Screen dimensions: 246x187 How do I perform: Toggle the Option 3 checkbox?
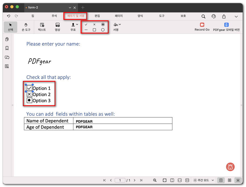coord(30,100)
